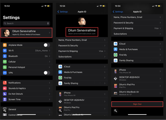Tap the red Sign Out button

pyautogui.click(x=137, y=104)
